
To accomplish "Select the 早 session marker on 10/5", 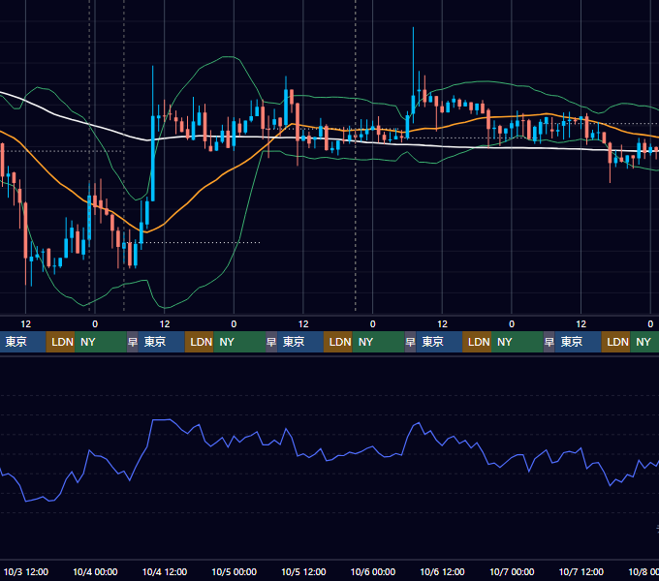I will [x=271, y=342].
